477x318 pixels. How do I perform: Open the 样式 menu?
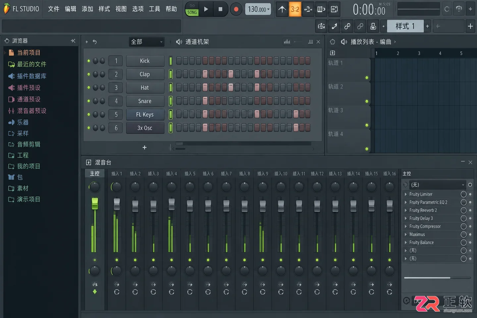tap(104, 9)
